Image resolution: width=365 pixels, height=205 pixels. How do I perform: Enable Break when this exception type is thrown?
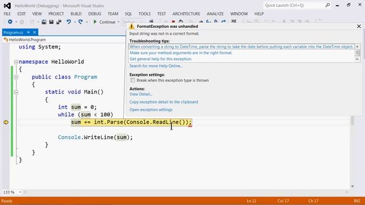tap(133, 80)
